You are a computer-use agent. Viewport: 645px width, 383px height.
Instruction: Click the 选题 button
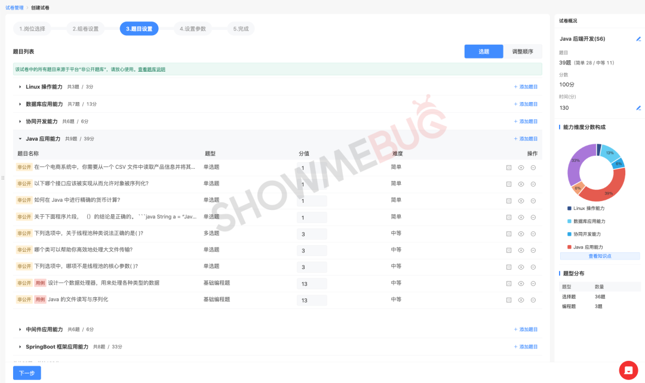[484, 51]
